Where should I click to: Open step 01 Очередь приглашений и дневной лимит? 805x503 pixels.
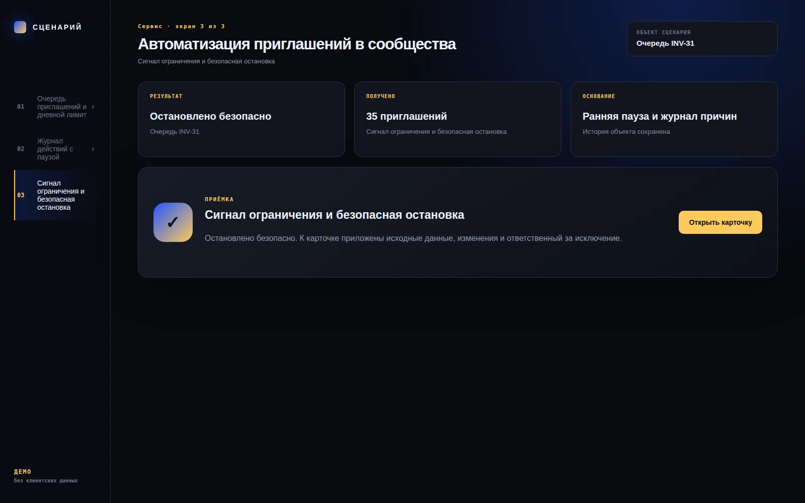[x=55, y=107]
